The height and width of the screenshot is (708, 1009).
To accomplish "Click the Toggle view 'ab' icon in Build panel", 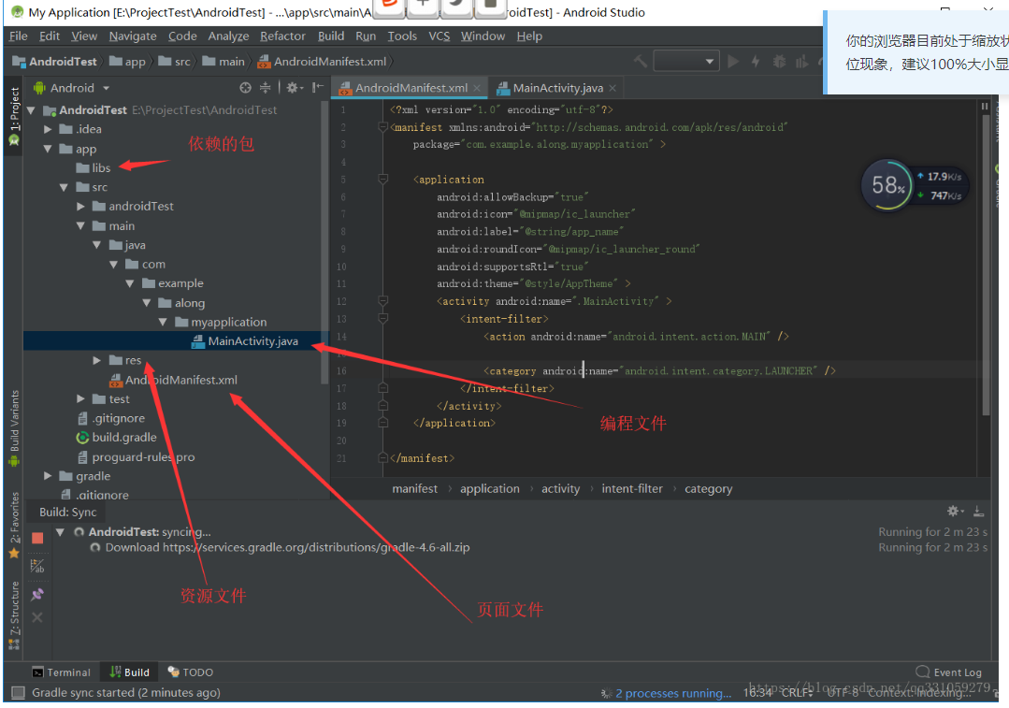I will [x=37, y=567].
